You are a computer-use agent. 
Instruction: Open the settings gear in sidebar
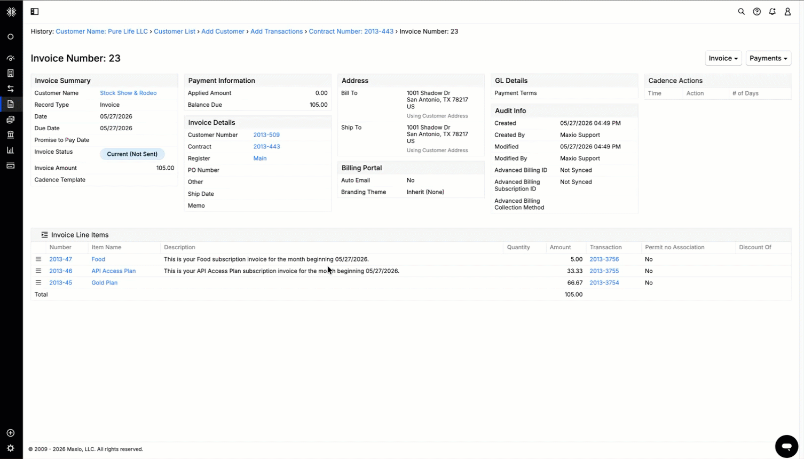[x=11, y=448]
